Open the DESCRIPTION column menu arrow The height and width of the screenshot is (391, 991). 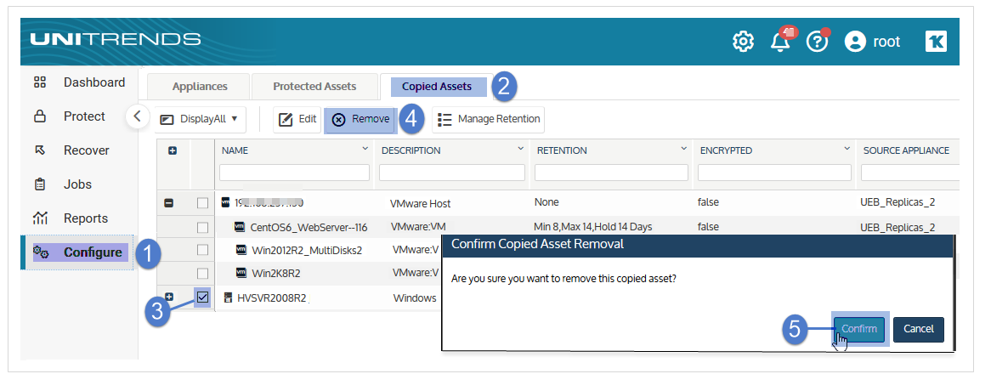click(x=521, y=149)
